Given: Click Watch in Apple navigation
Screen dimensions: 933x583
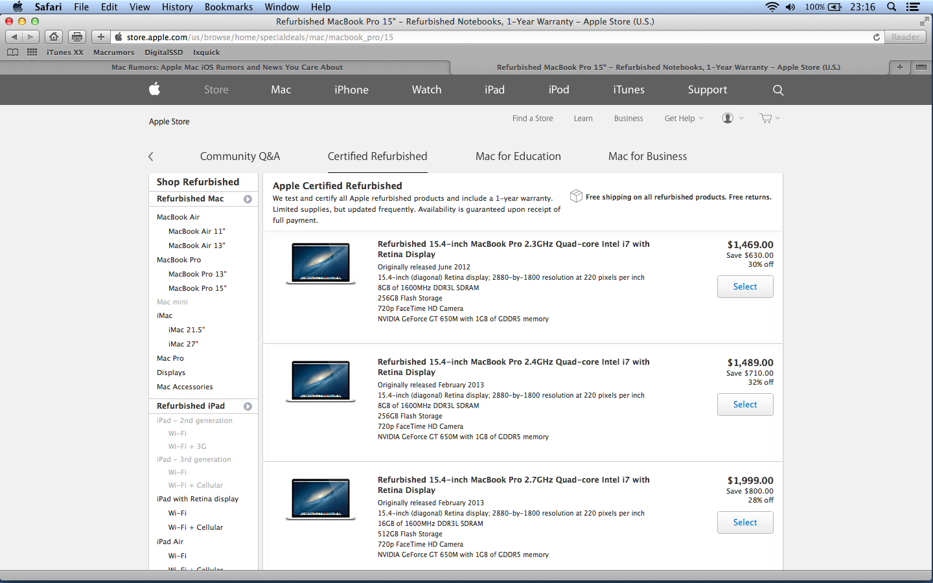Looking at the screenshot, I should 426,90.
